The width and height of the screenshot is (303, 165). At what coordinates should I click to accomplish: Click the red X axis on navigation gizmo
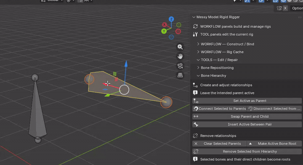point(164,24)
